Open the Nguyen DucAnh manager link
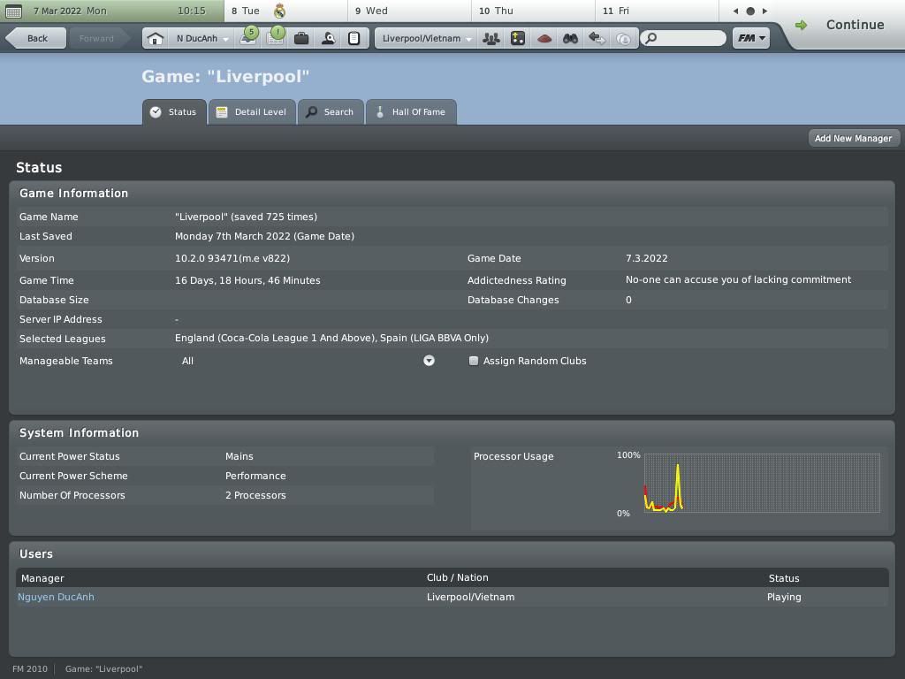This screenshot has height=679, width=905. [x=56, y=597]
